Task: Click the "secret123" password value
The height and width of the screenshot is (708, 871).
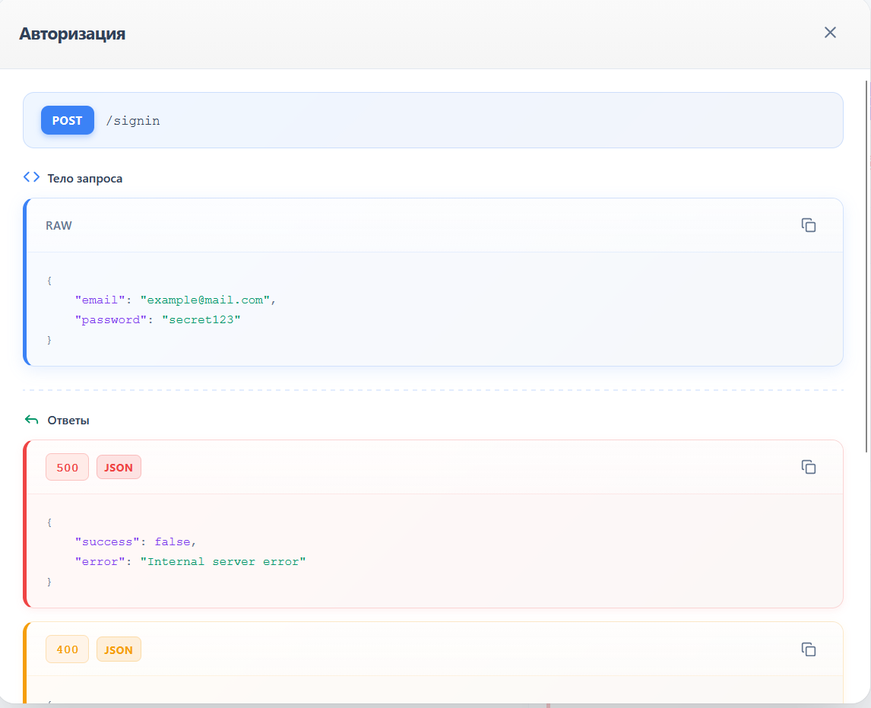Action: [x=201, y=320]
